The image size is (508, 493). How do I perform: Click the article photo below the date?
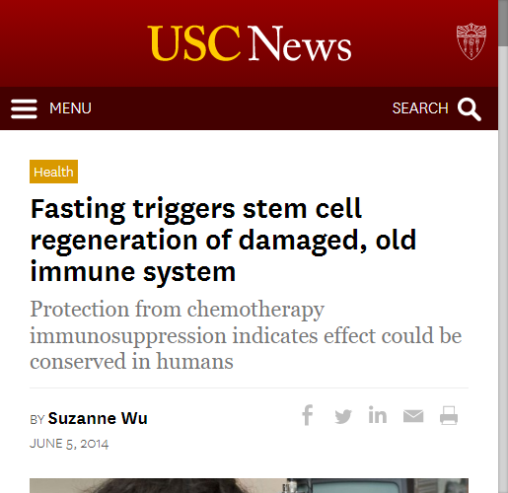pos(249,485)
